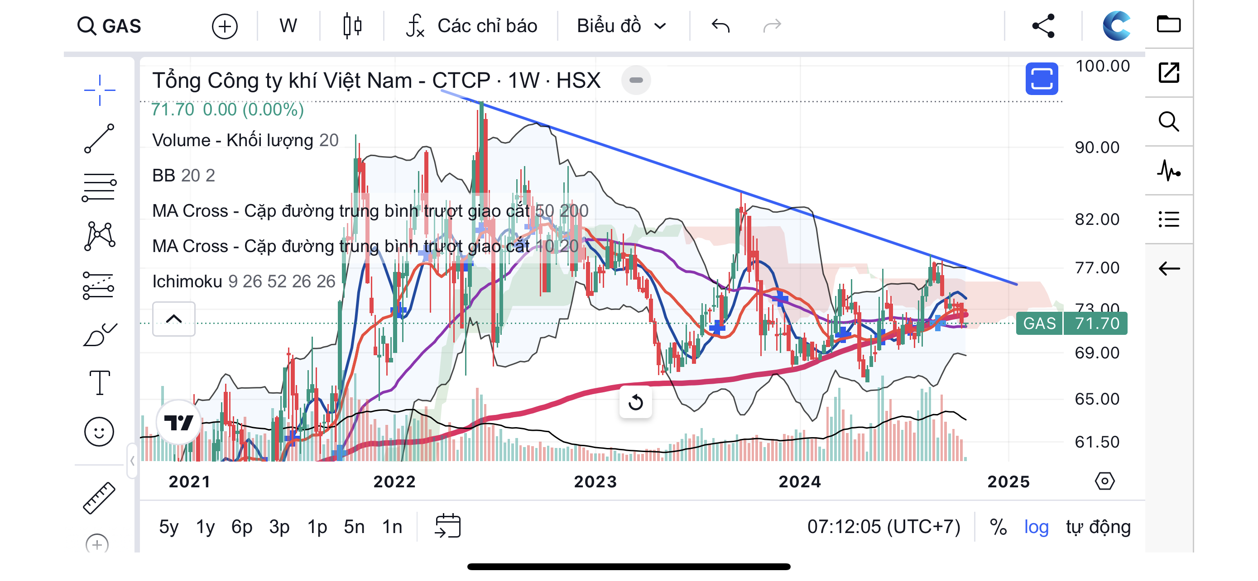This screenshot has width=1258, height=581.
Task: Select the XABCD pattern tool
Action: click(100, 236)
